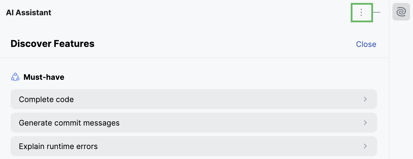The width and height of the screenshot is (413, 159).
Task: Open the Explain runtime errors feature
Action: pyautogui.click(x=194, y=146)
